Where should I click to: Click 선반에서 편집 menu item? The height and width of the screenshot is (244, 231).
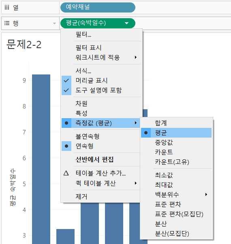[x=101, y=159]
